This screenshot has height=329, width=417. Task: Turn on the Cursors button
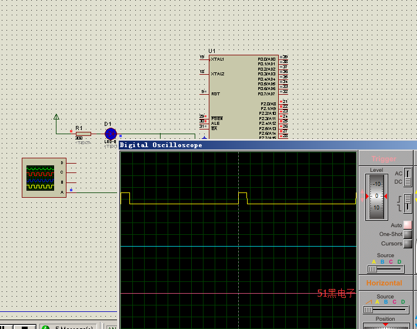pos(408,244)
